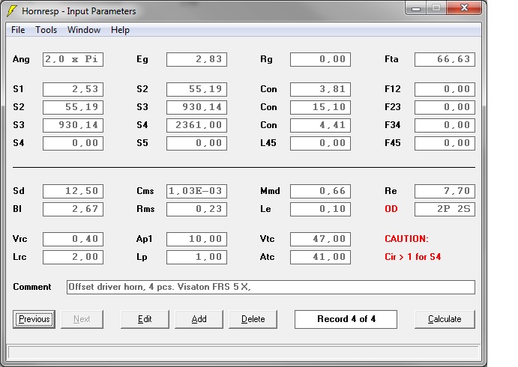Click the Cms field showing 1,03E-03
Screen dimensions: 518x367
click(196, 191)
